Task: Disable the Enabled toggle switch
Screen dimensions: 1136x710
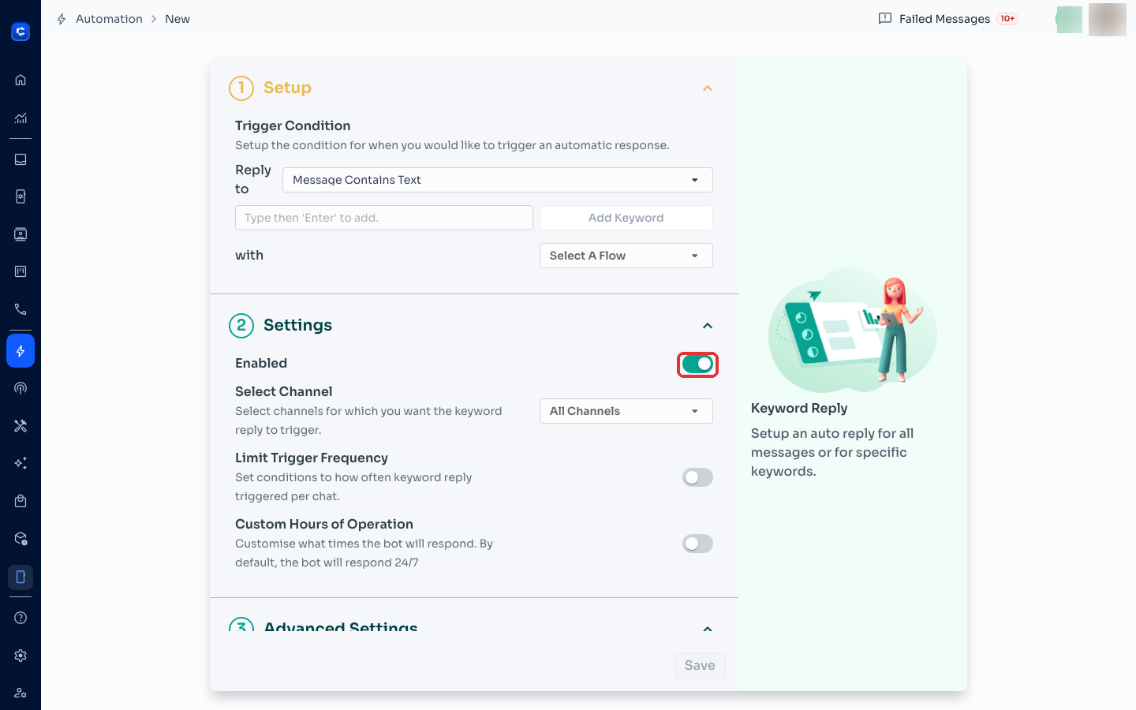Action: click(x=697, y=364)
